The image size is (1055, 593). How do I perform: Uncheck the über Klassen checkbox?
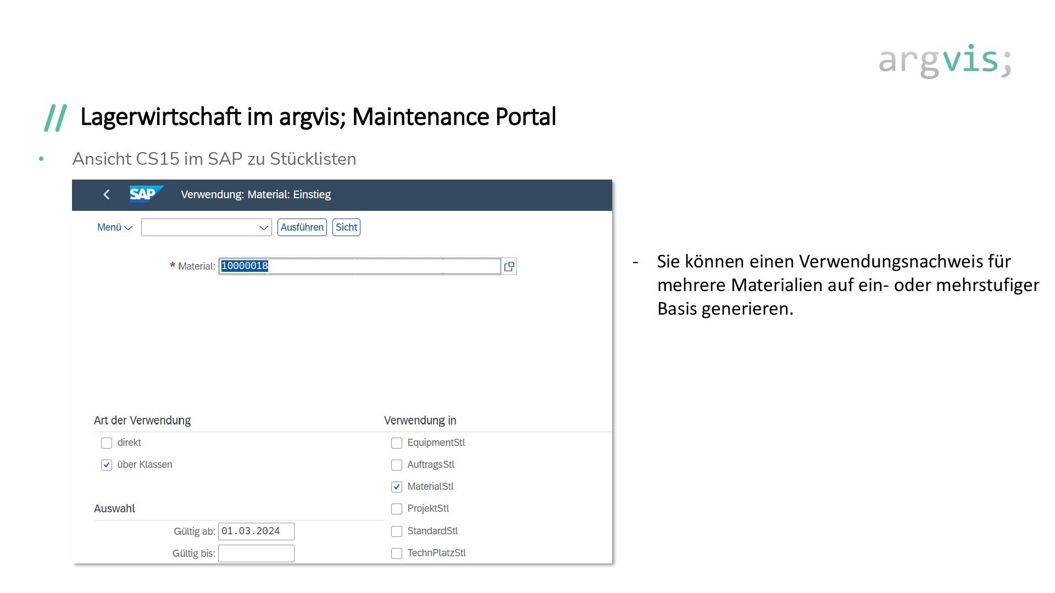click(x=107, y=465)
